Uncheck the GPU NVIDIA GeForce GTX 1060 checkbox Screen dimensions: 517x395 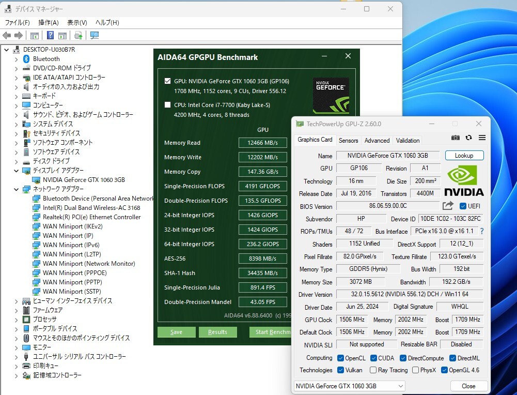pyautogui.click(x=167, y=81)
